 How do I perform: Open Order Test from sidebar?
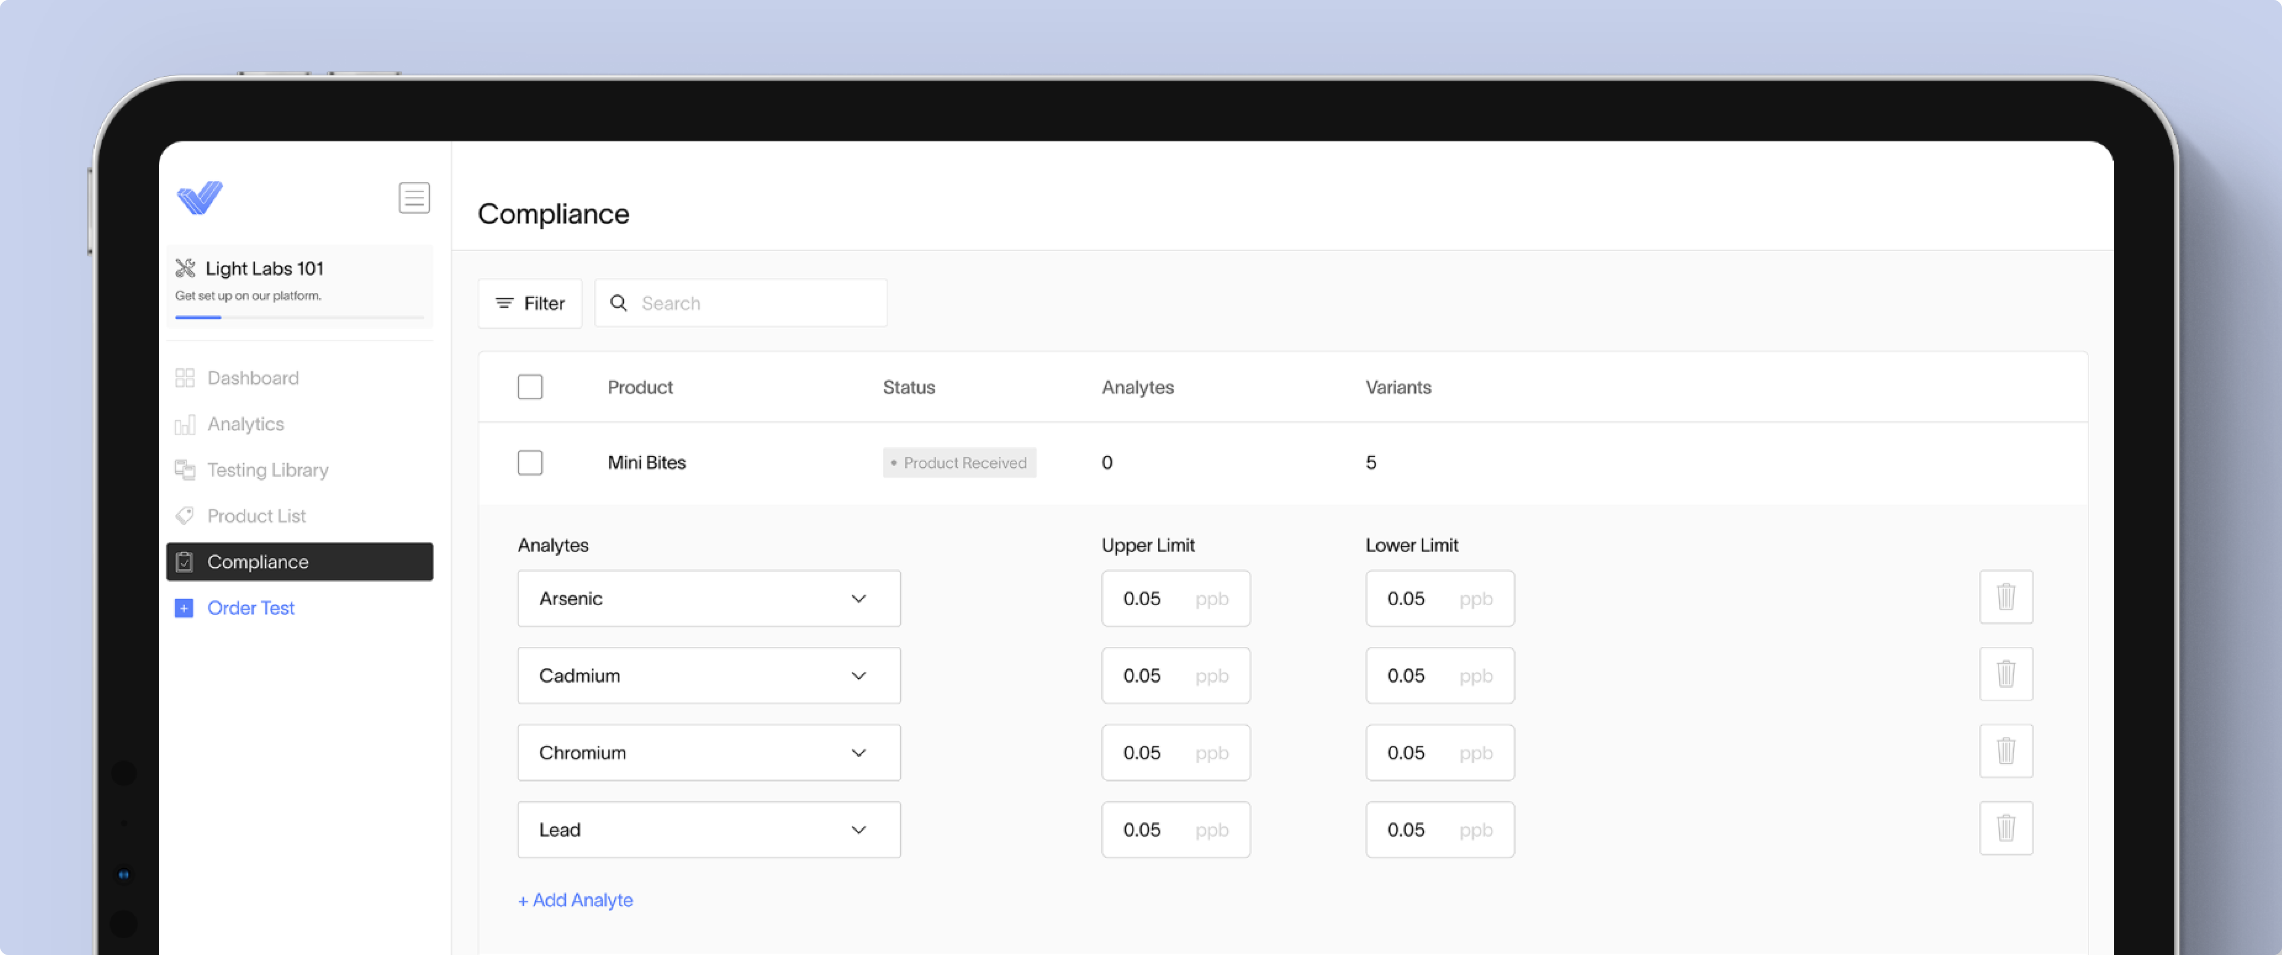pos(299,608)
